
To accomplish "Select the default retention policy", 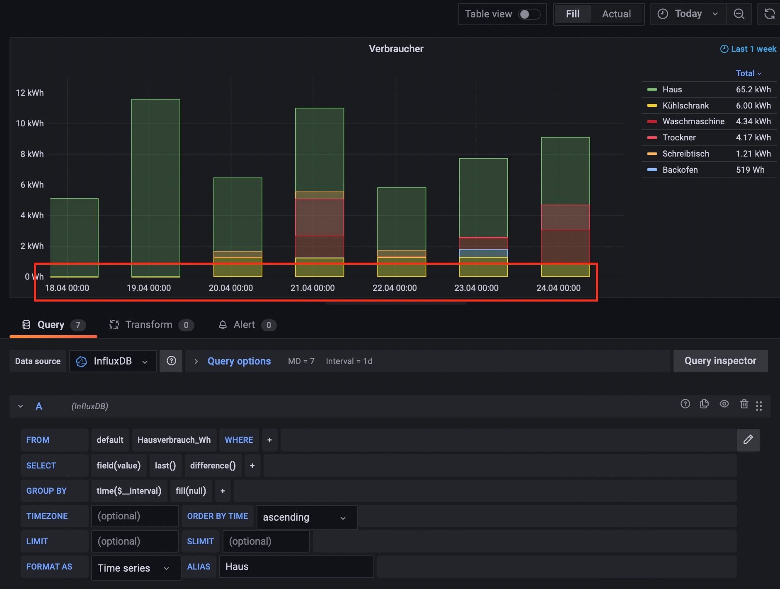I will (x=110, y=440).
